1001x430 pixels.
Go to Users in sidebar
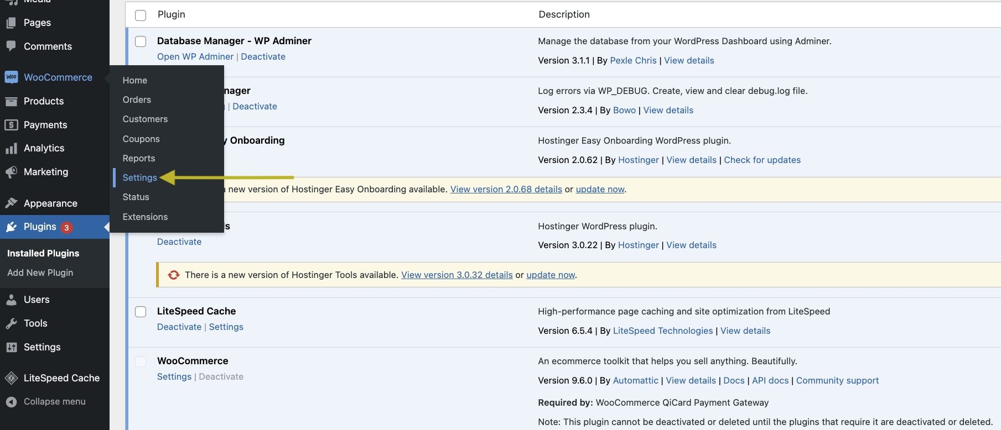[x=37, y=300]
